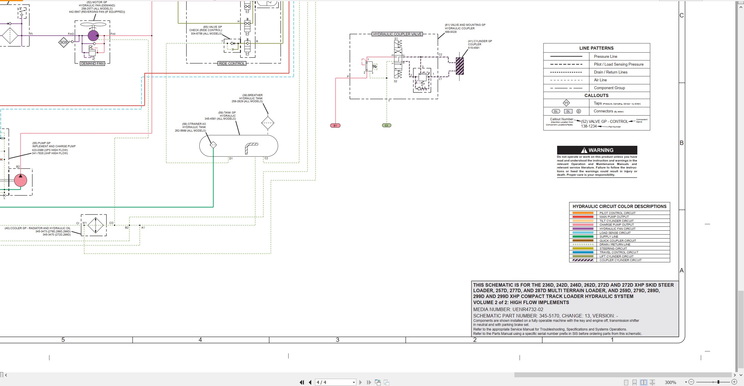Click the previous view navigation icon

[378, 382]
